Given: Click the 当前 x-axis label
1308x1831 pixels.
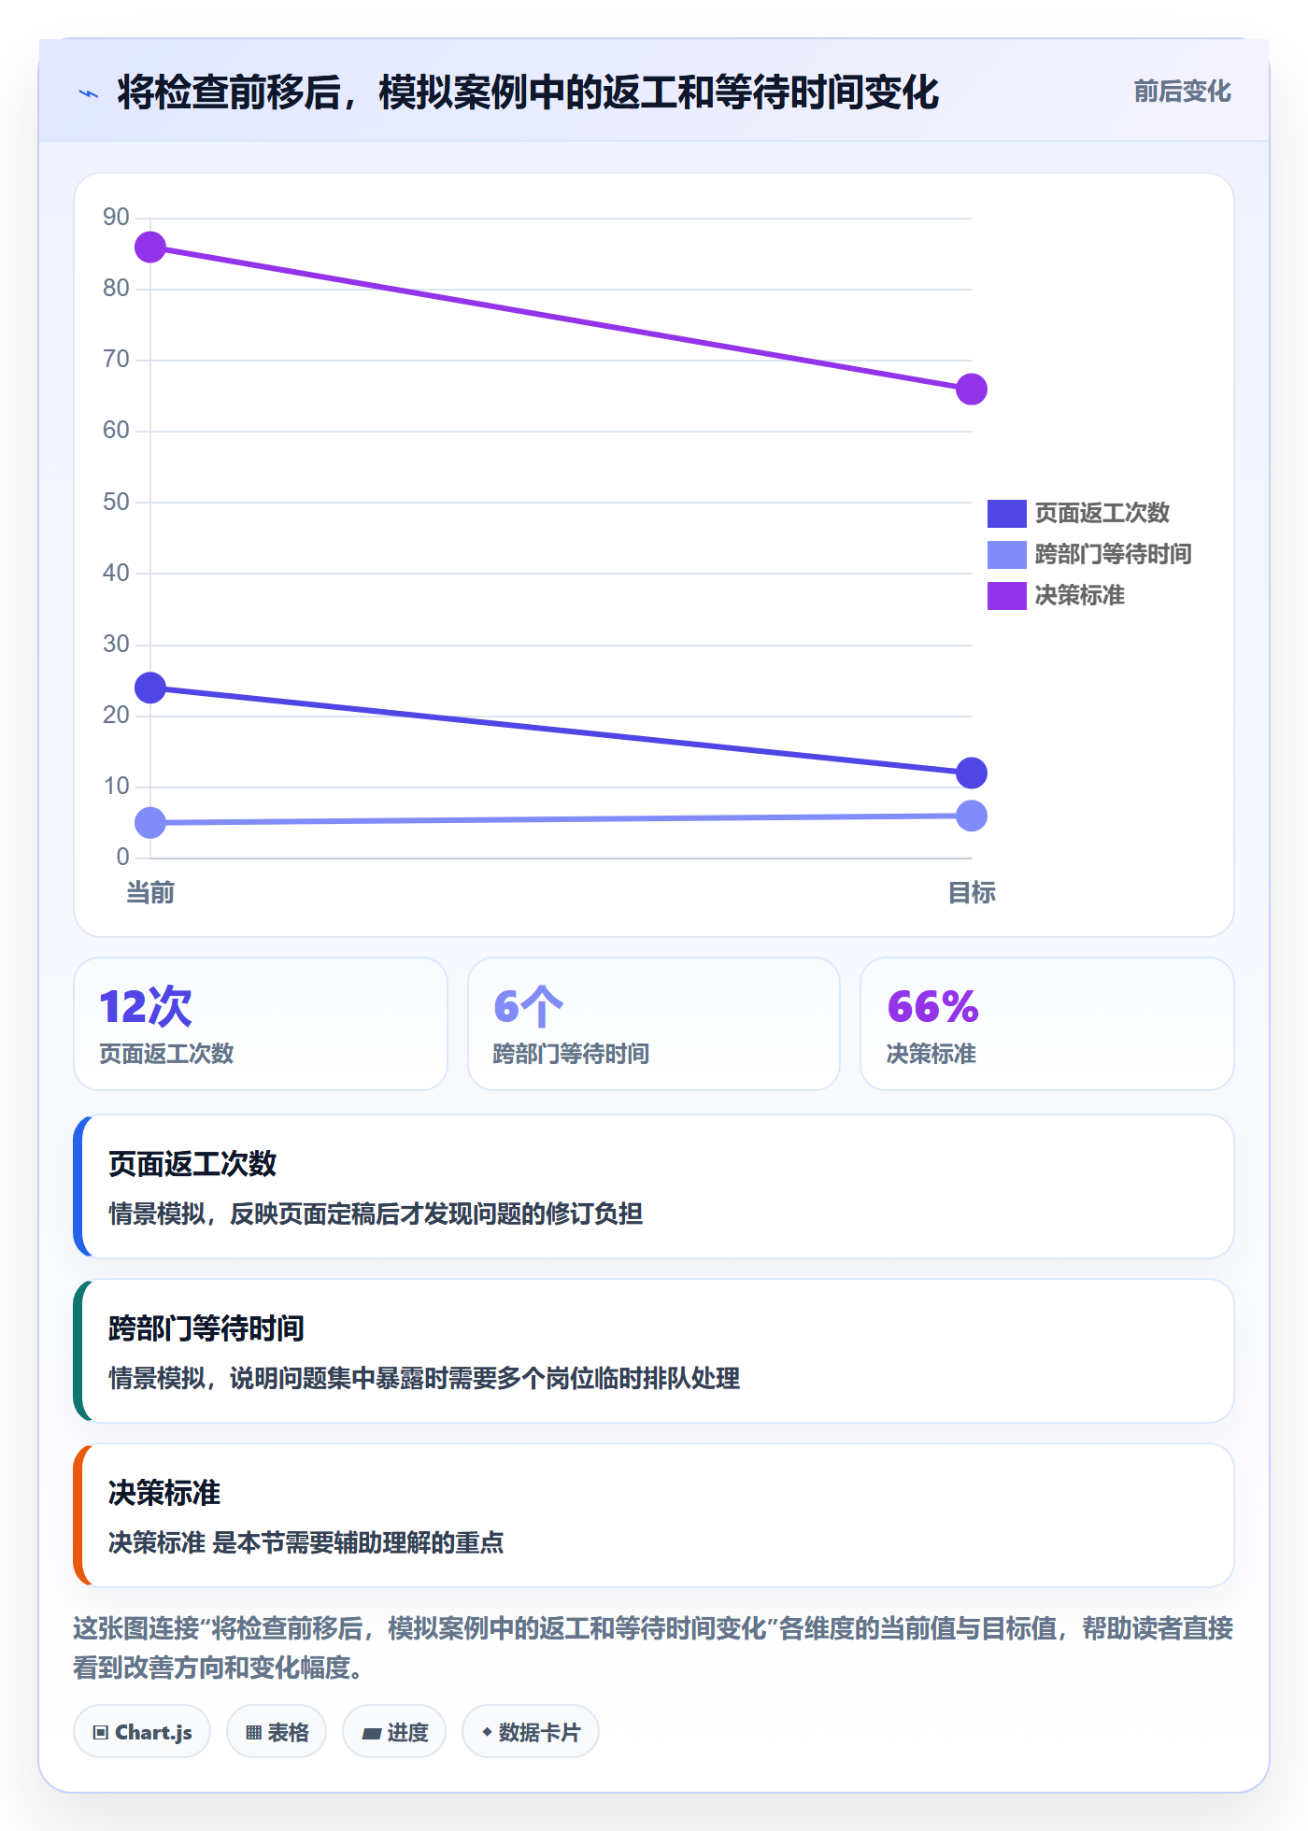Looking at the screenshot, I should (x=150, y=893).
